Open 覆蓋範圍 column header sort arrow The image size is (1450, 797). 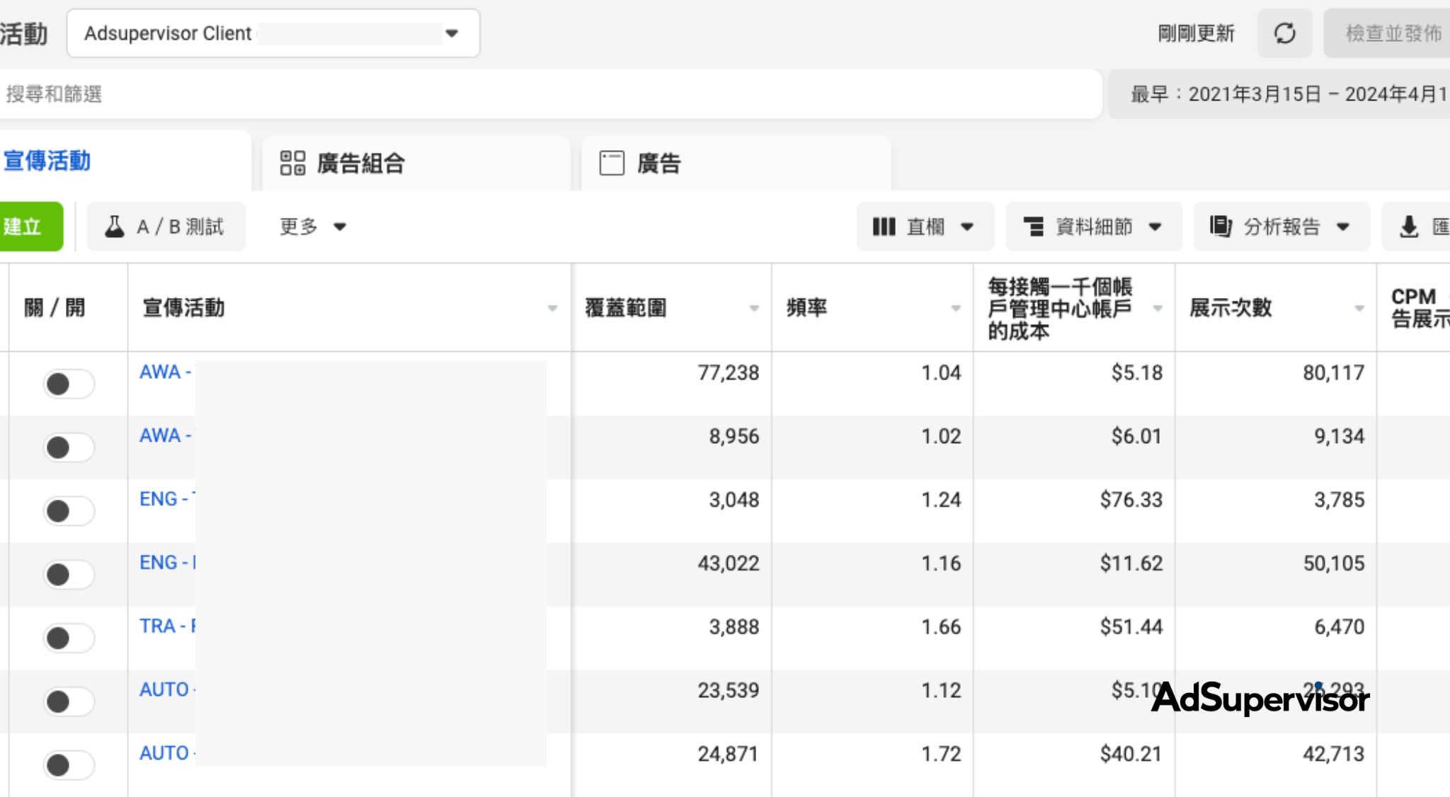[x=754, y=309]
